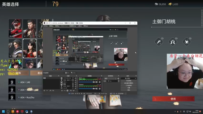
Task: Open the 文件 menu in OBS
Action: (x=45, y=26)
